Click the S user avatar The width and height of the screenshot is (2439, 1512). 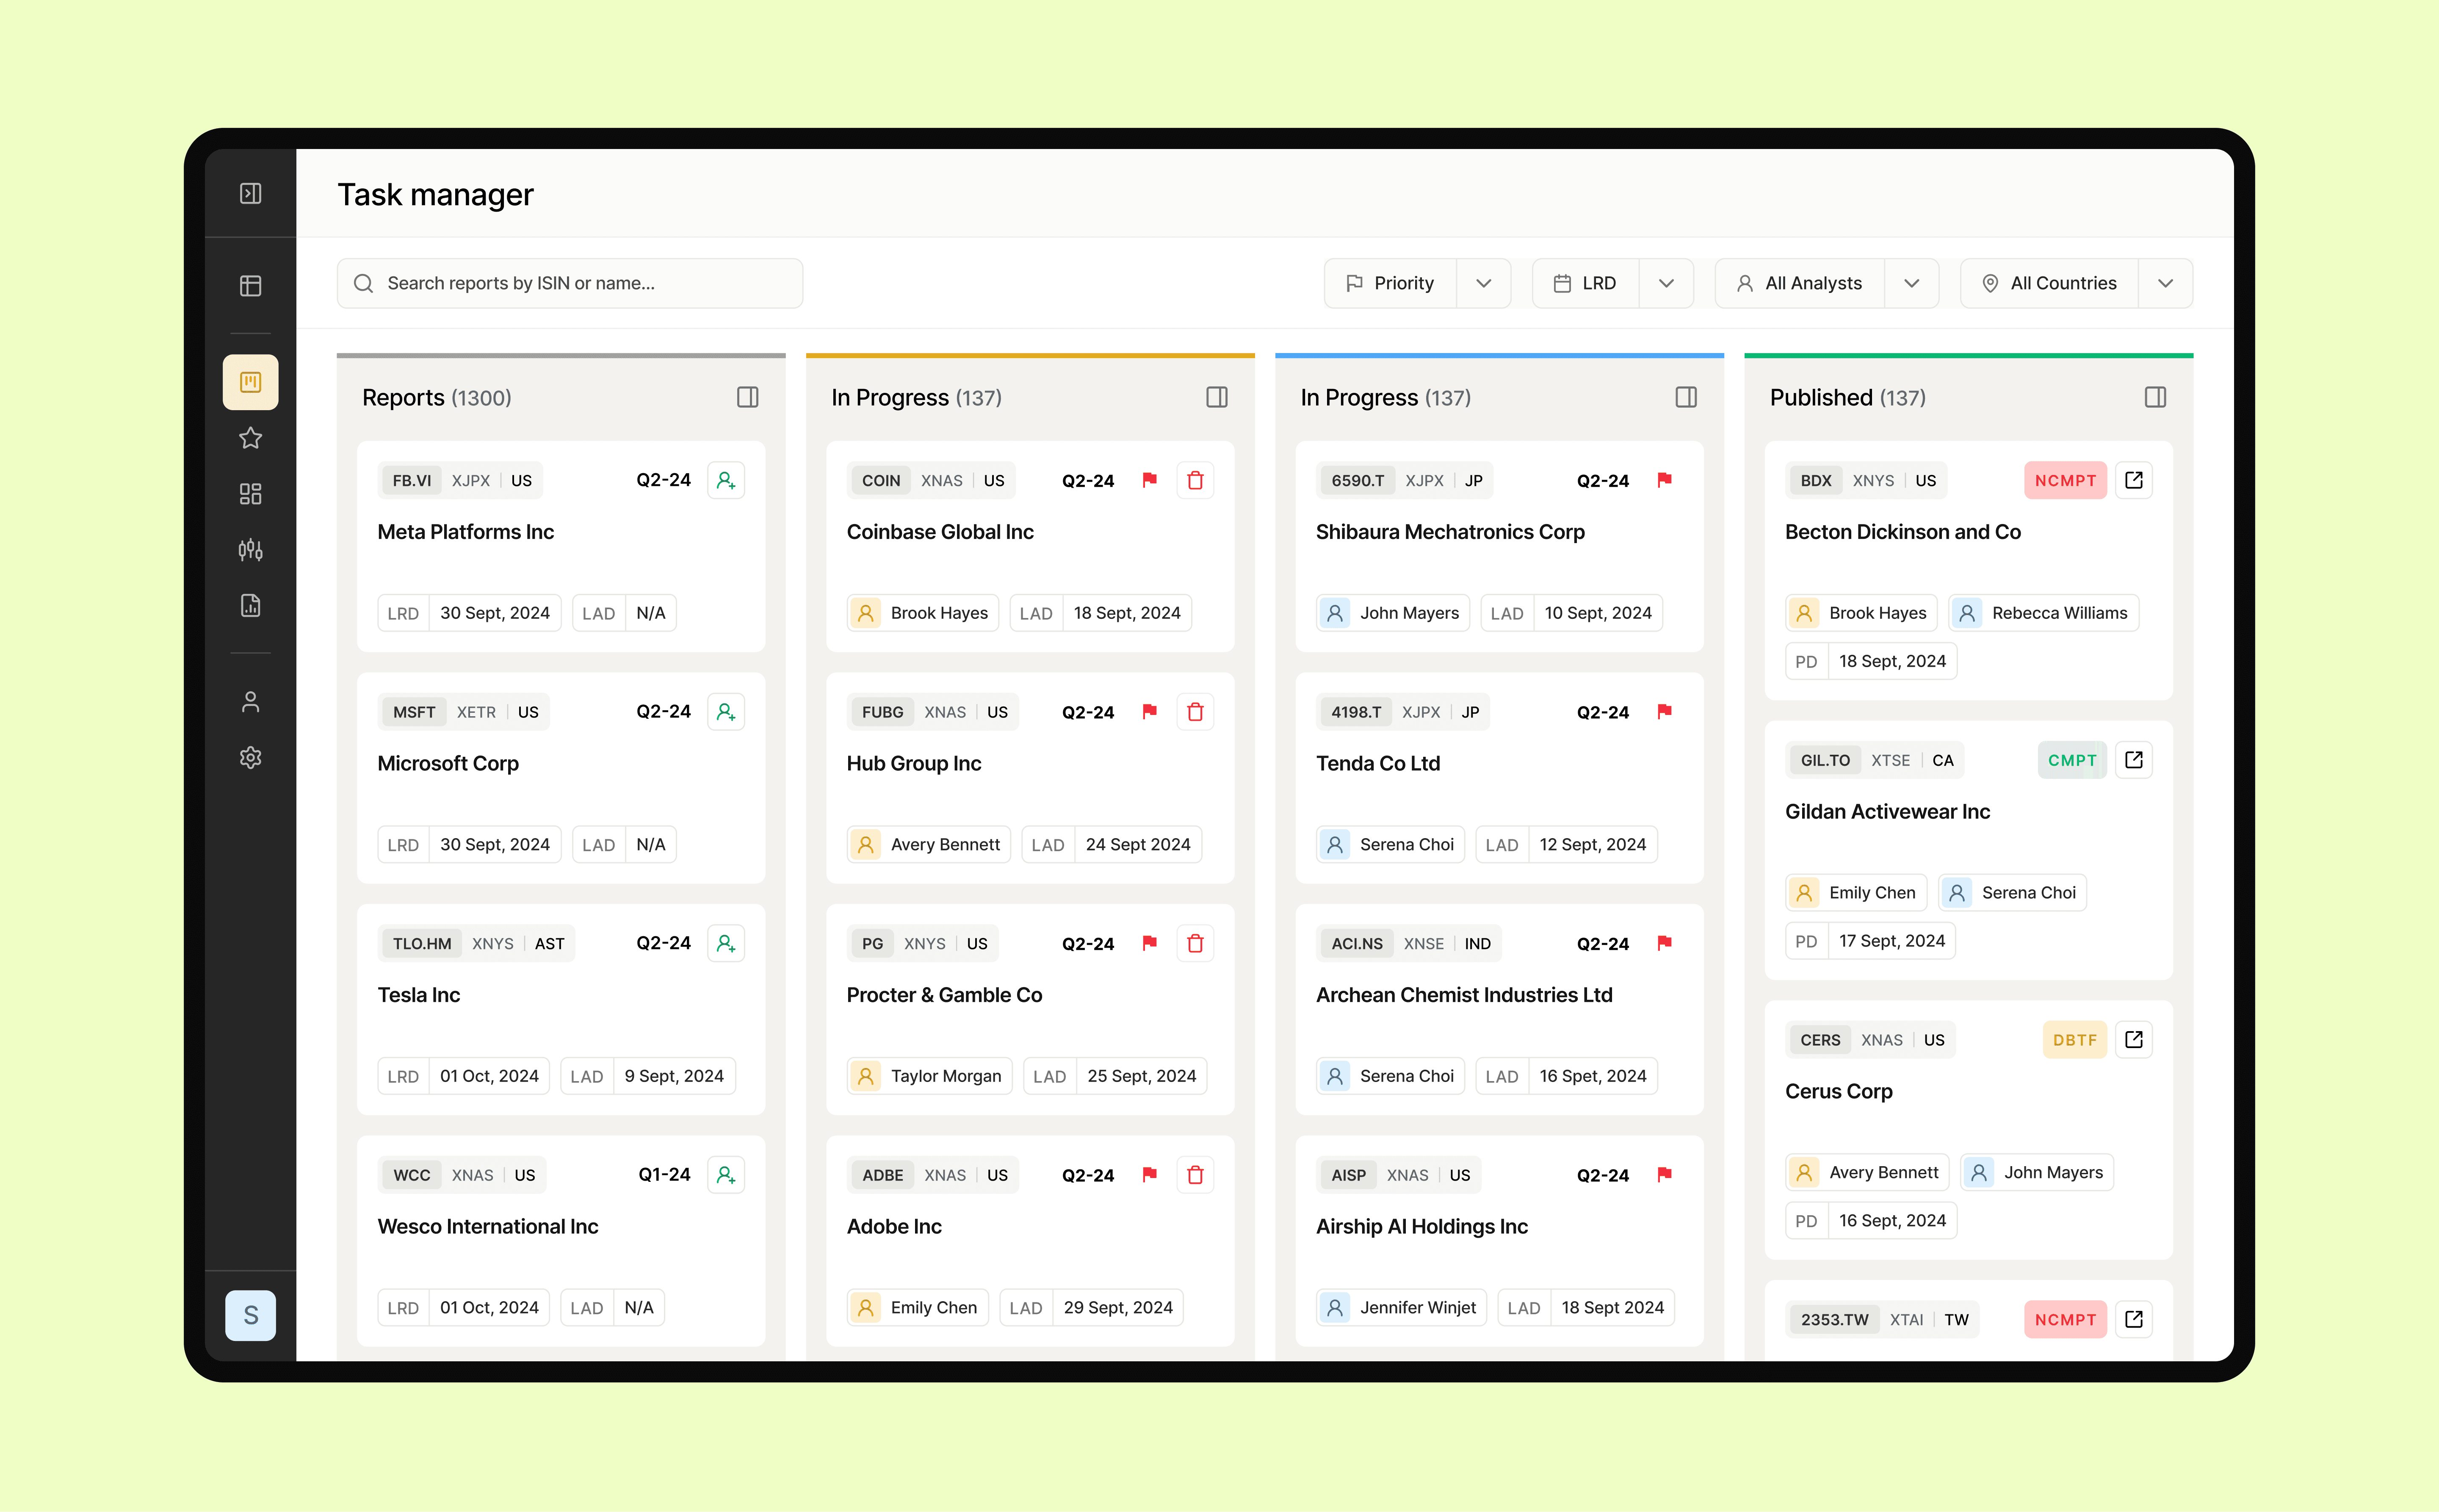coord(250,1315)
